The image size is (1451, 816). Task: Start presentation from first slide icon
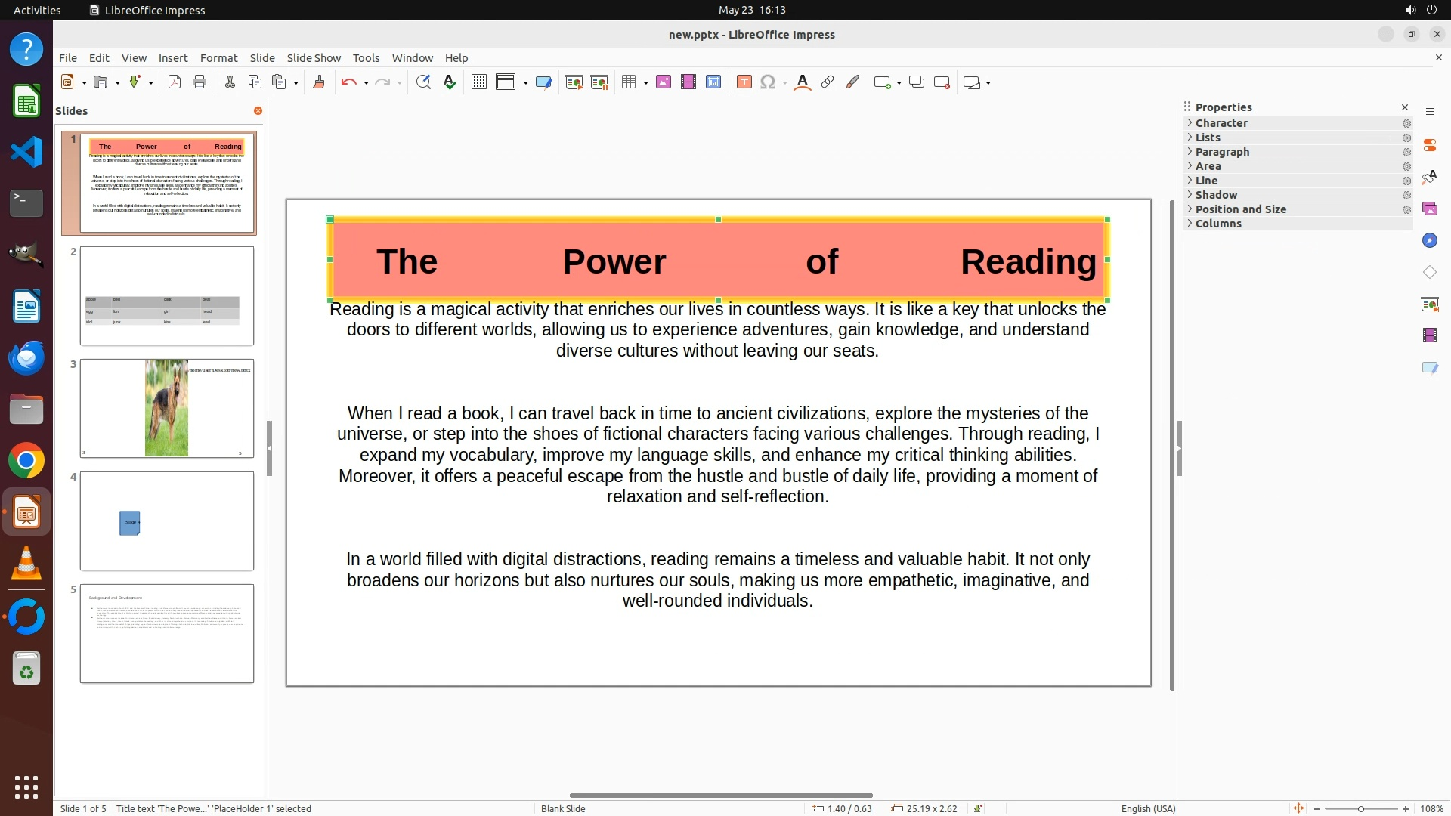click(574, 82)
